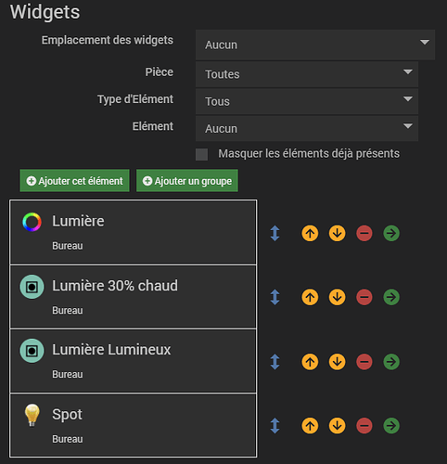Image resolution: width=447 pixels, height=464 pixels.
Task: Move the Lumière widget up
Action: click(x=310, y=233)
